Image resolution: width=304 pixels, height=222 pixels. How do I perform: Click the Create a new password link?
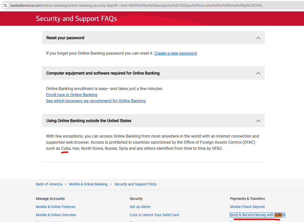pos(175,53)
